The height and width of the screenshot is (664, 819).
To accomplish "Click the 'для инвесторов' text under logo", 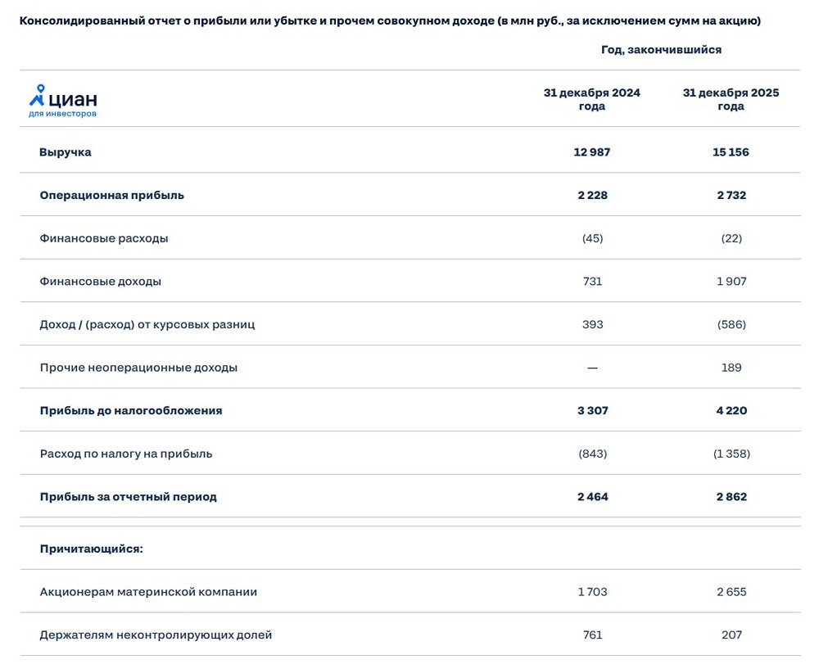I will click(x=62, y=114).
